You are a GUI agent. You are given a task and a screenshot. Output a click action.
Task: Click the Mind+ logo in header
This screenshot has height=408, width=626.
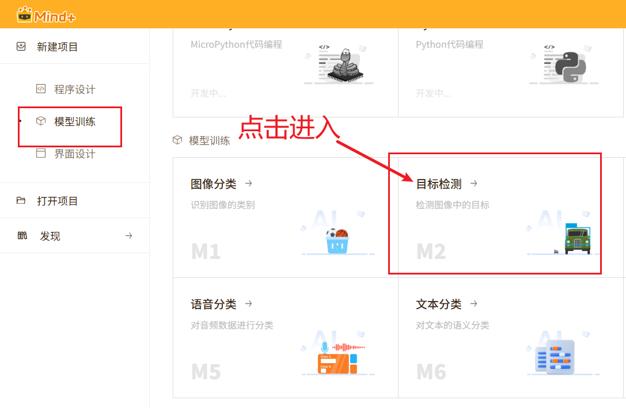pyautogui.click(x=47, y=14)
